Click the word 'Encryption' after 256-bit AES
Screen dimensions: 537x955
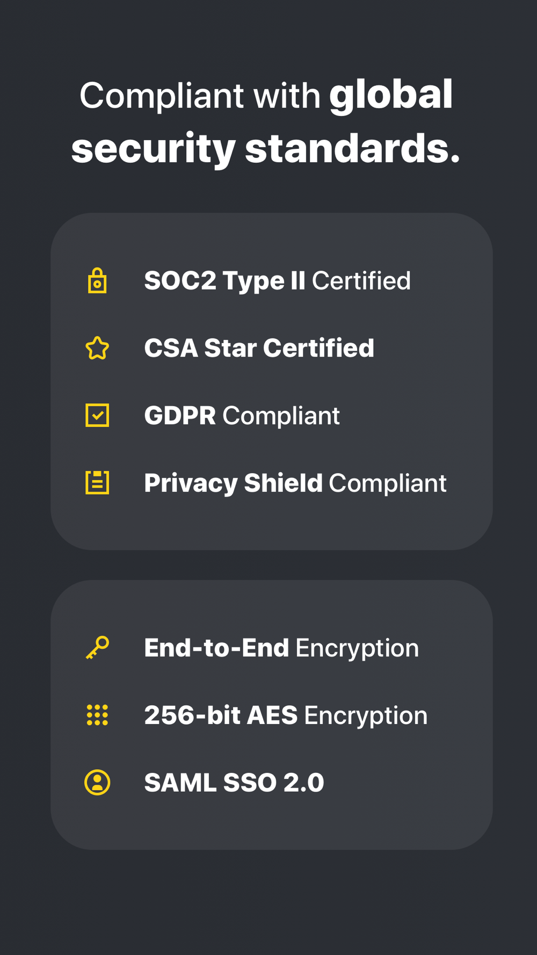[366, 716]
